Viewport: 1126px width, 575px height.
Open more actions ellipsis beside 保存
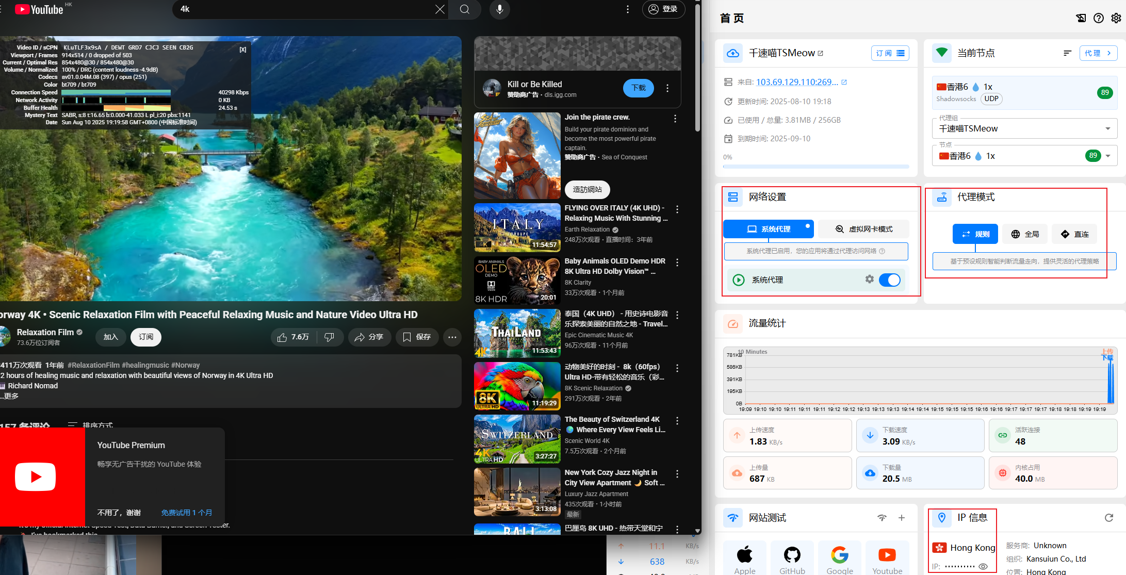point(452,337)
